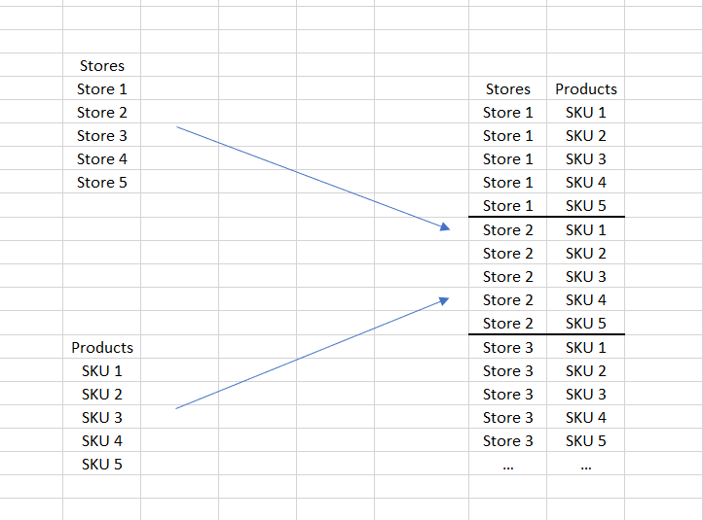703x520 pixels.
Task: Pick the Store 2 cell paired with SKU 4
Action: click(x=508, y=299)
